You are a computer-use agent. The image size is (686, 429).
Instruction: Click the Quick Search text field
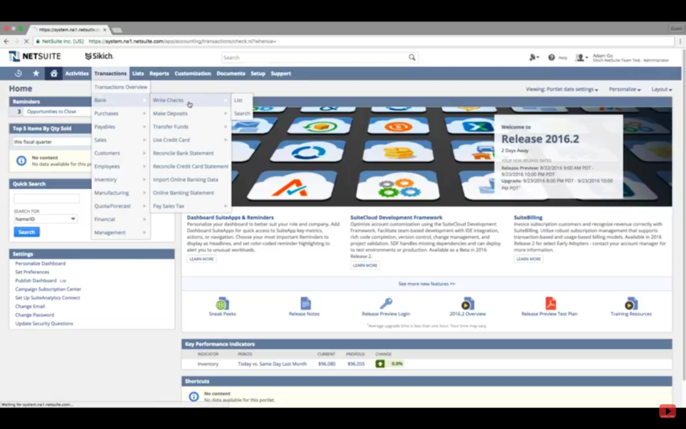pos(46,199)
